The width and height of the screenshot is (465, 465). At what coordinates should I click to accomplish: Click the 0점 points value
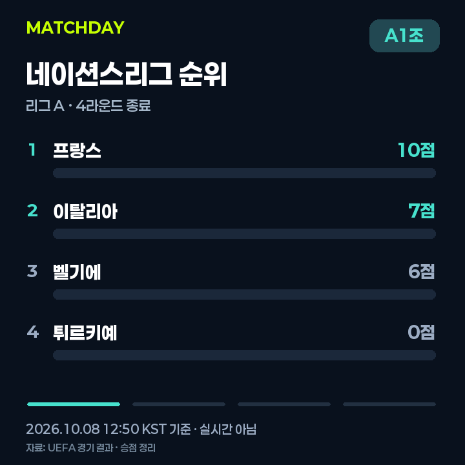click(x=421, y=332)
